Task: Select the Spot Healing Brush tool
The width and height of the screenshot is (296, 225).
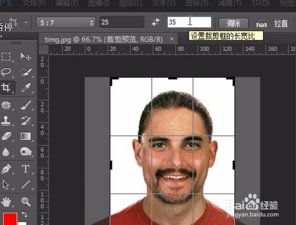Action: (6, 105)
